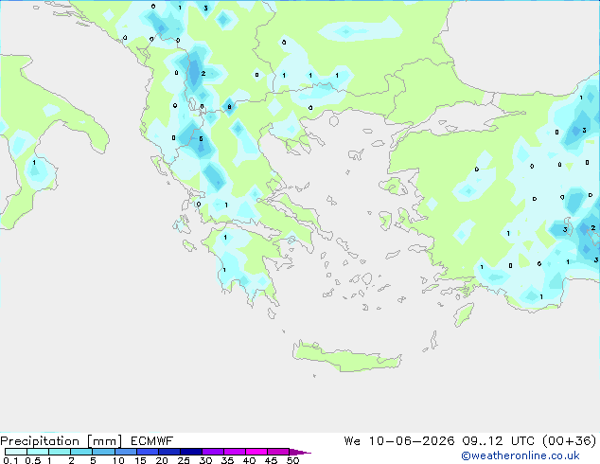Click the 'Precipitation [mm]' title text

pos(61,441)
